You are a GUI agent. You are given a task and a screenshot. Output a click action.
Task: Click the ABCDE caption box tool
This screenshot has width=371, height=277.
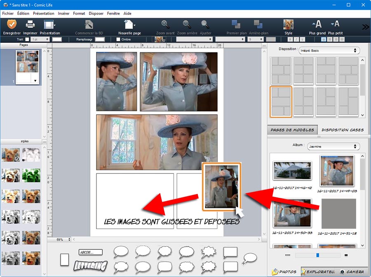coord(90,252)
